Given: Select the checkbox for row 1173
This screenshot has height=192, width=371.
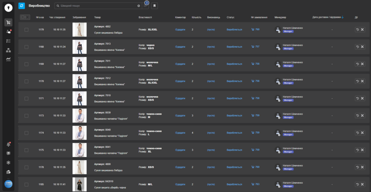Looking at the screenshot, I should click(x=26, y=116).
